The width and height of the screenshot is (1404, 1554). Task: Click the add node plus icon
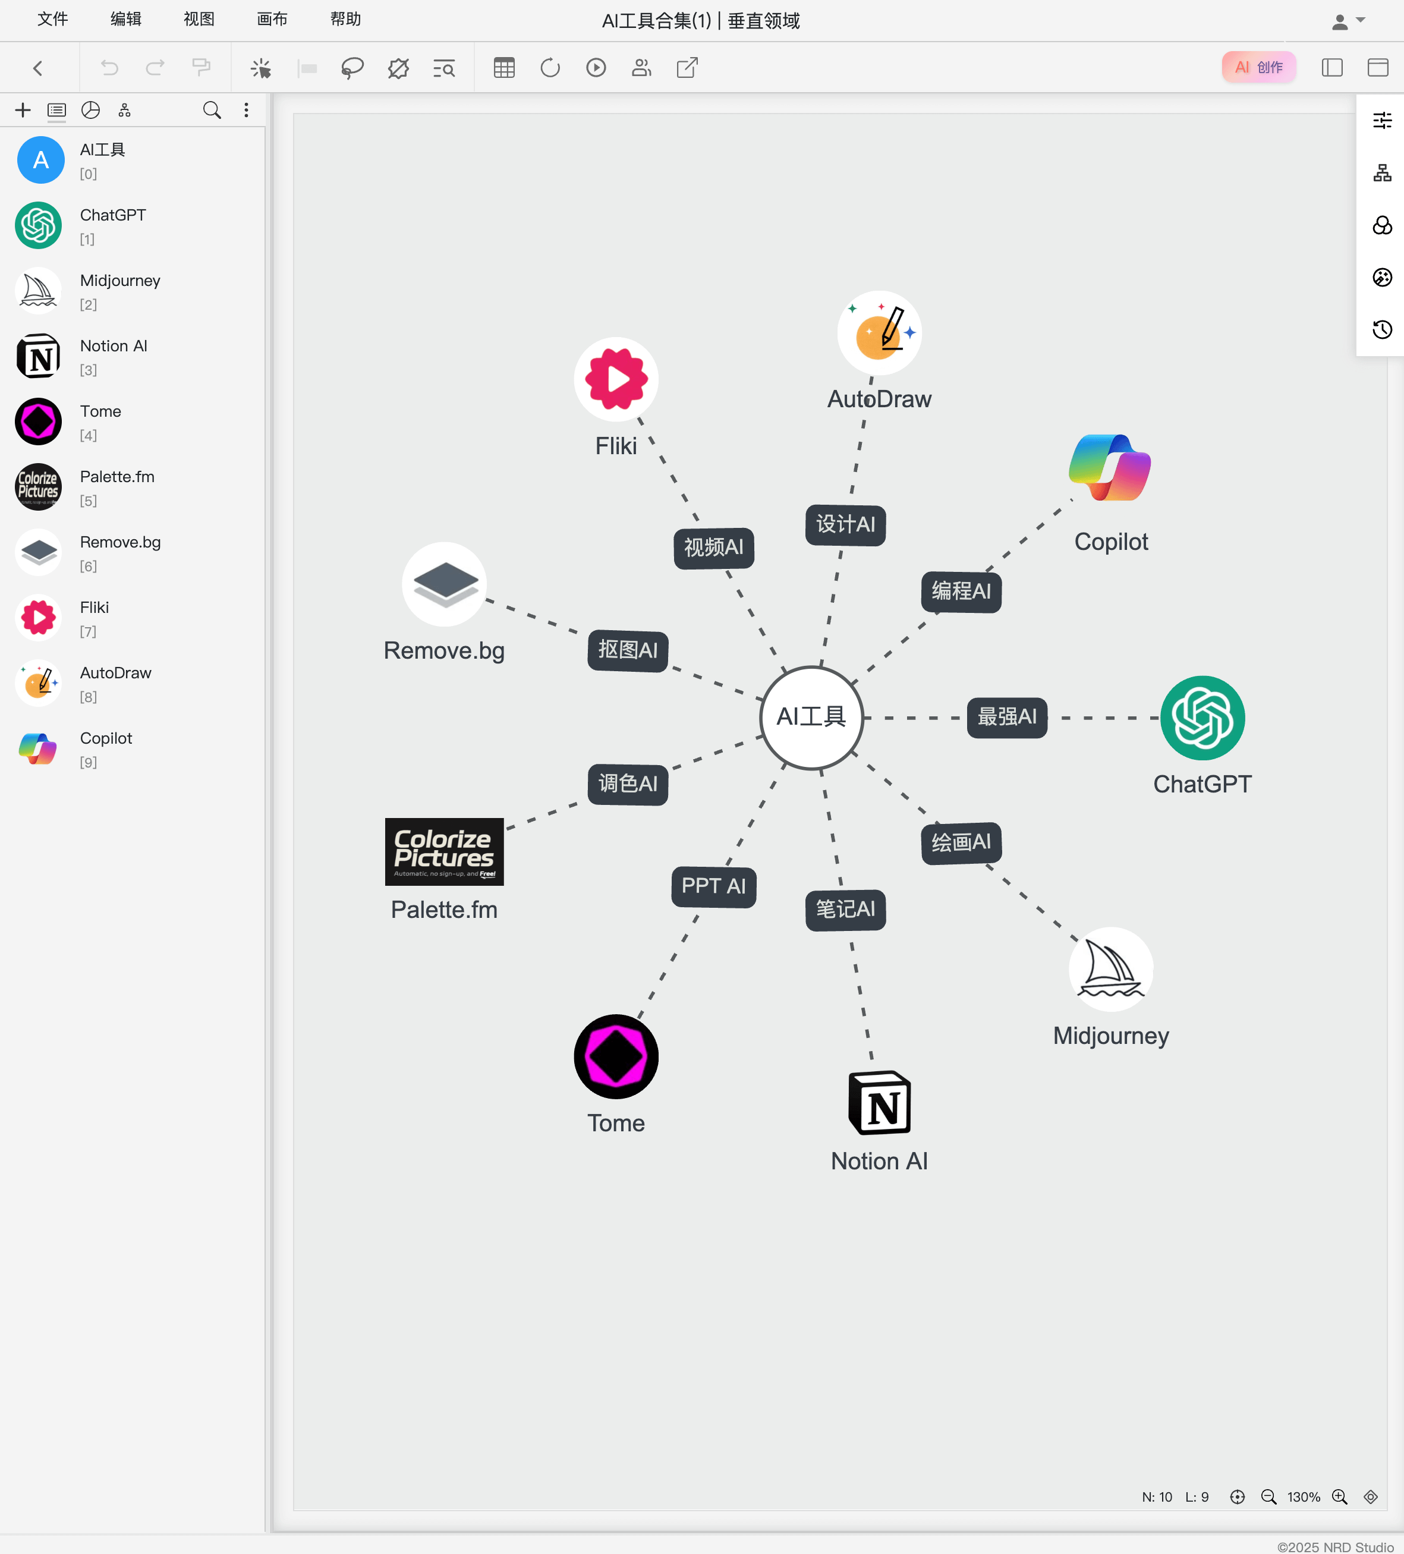tap(23, 110)
